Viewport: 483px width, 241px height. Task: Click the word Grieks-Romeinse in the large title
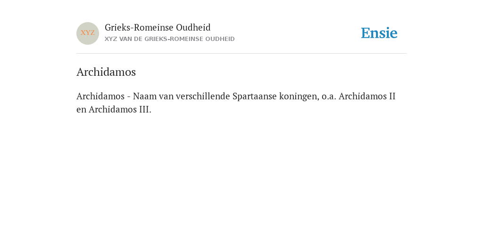pos(139,28)
